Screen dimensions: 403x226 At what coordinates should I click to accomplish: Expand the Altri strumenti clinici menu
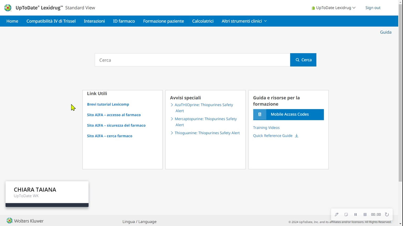[244, 21]
